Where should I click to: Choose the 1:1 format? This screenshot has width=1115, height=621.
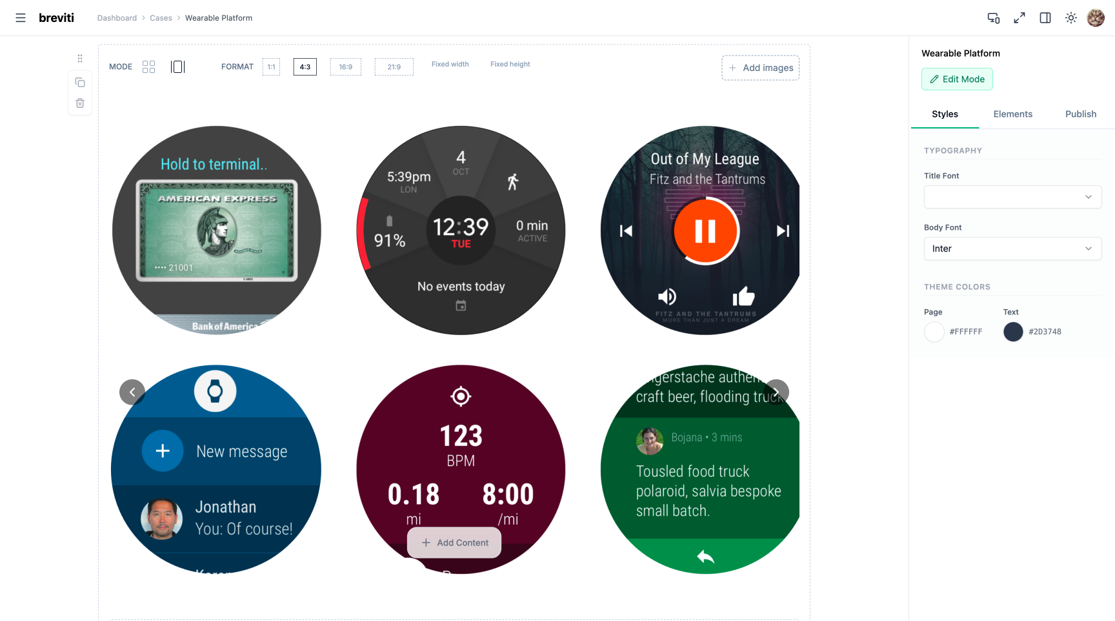coord(271,67)
